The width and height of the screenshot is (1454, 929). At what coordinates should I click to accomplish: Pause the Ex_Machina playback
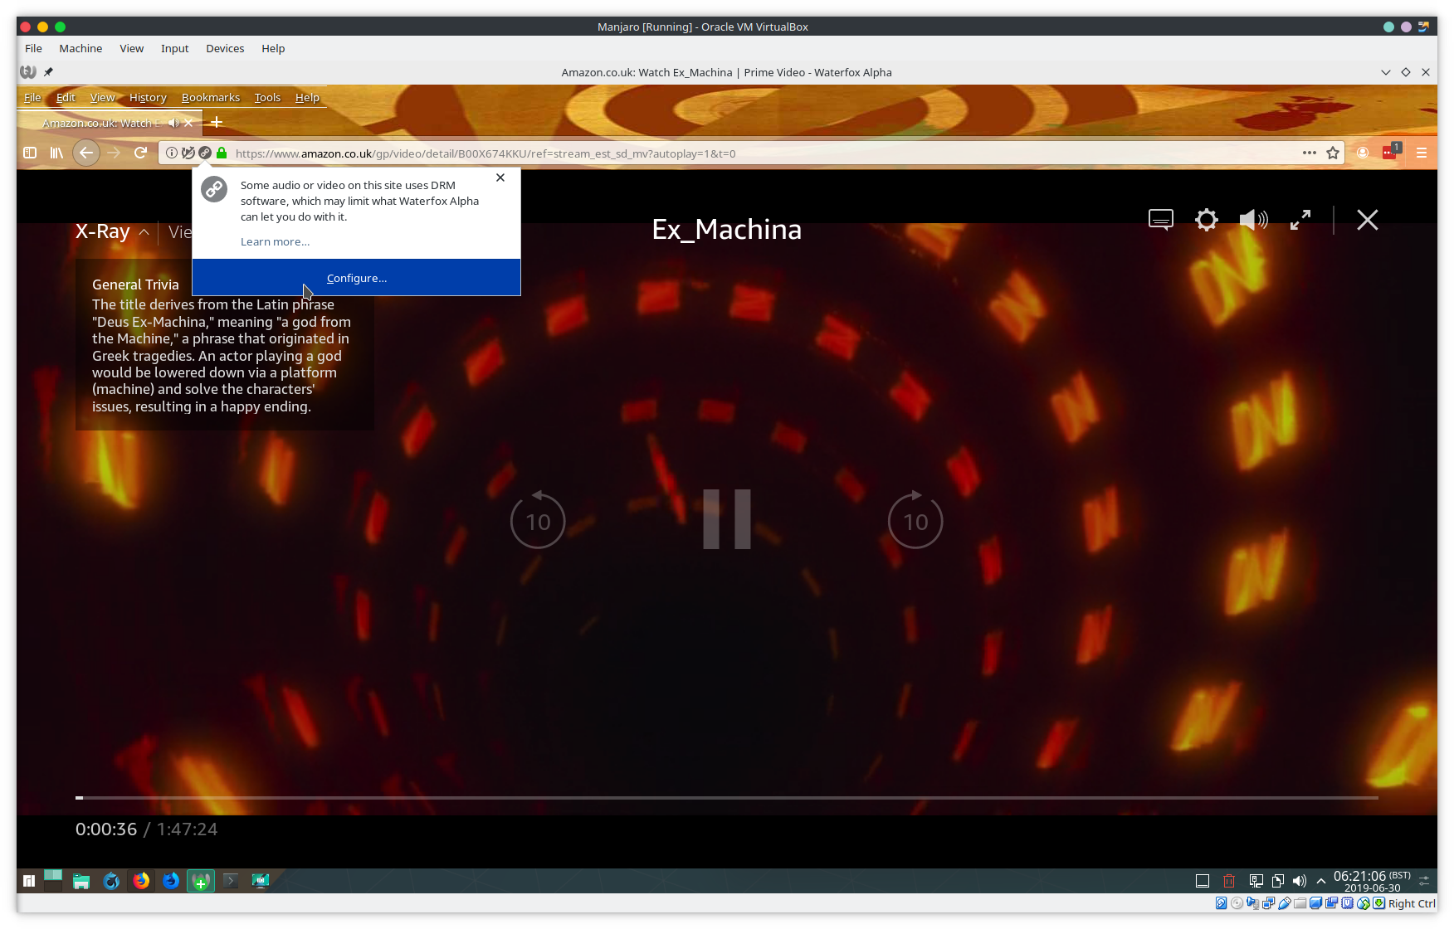click(x=727, y=519)
